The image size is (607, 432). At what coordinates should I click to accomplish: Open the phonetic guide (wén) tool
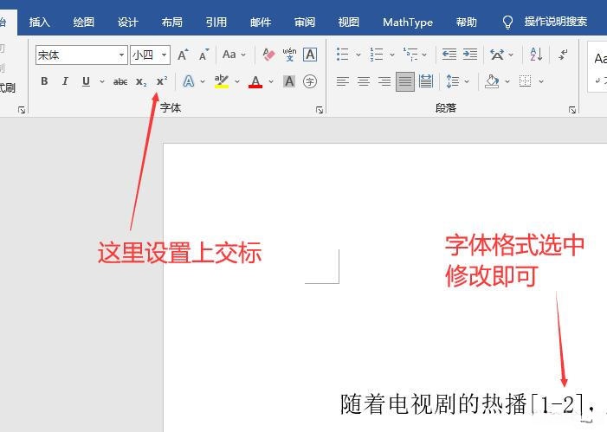coord(289,55)
